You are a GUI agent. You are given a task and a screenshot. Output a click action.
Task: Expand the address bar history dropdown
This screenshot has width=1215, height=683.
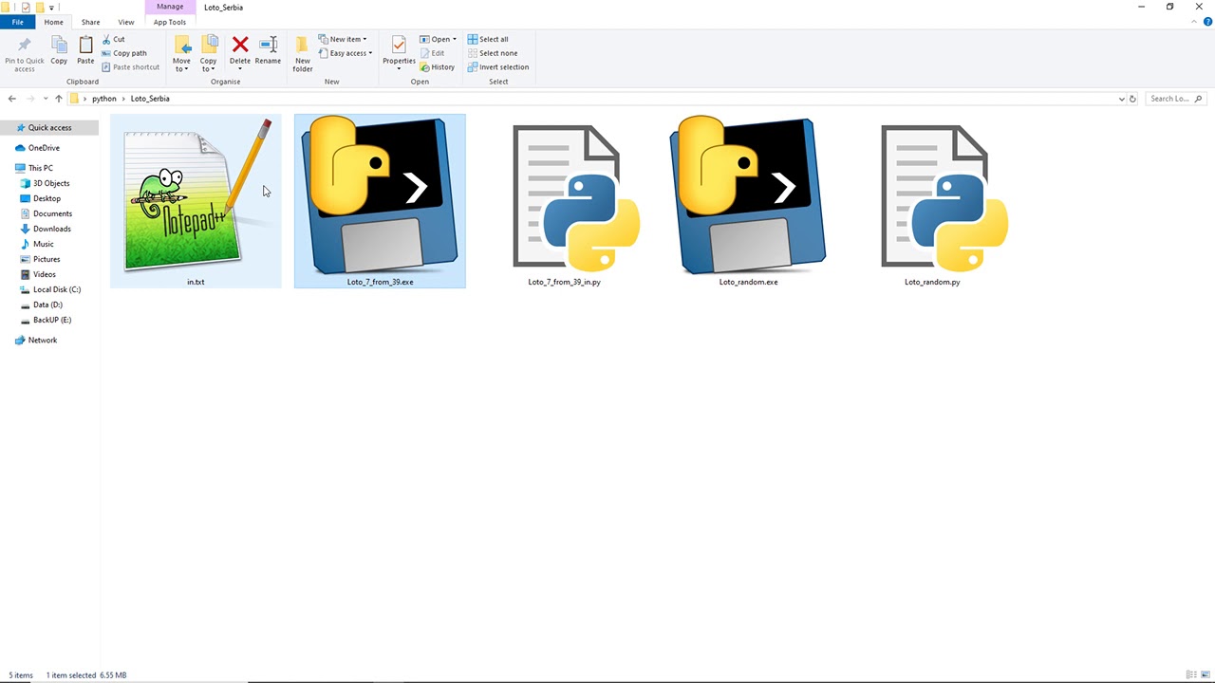[1122, 99]
